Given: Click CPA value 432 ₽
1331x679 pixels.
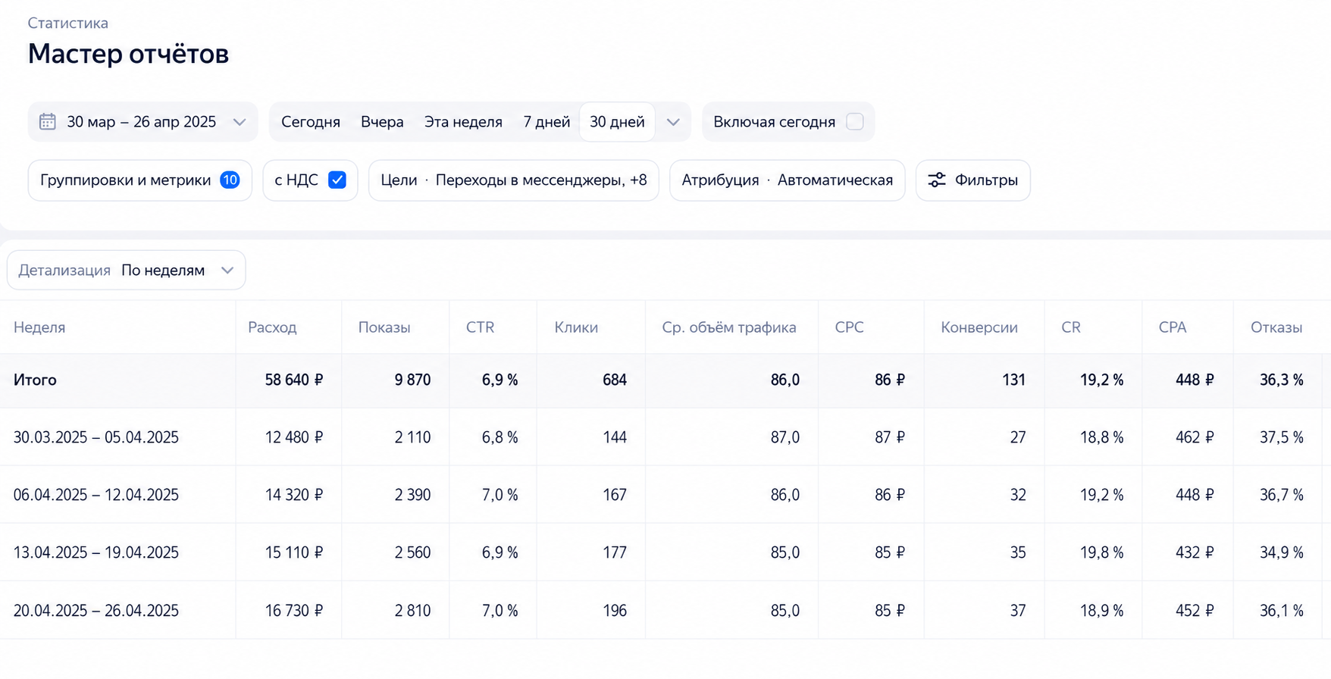Looking at the screenshot, I should point(1195,552).
